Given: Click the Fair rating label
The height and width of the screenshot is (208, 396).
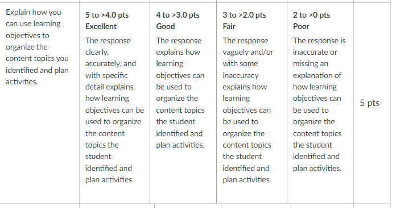Looking at the screenshot, I should pyautogui.click(x=229, y=26).
